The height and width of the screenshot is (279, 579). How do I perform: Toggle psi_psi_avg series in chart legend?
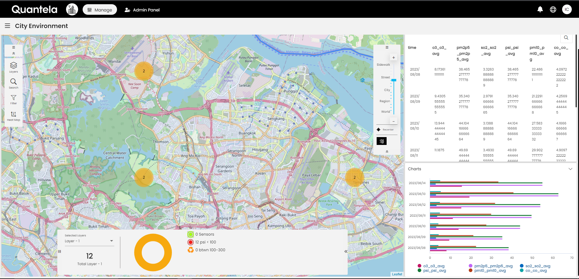coord(432,271)
